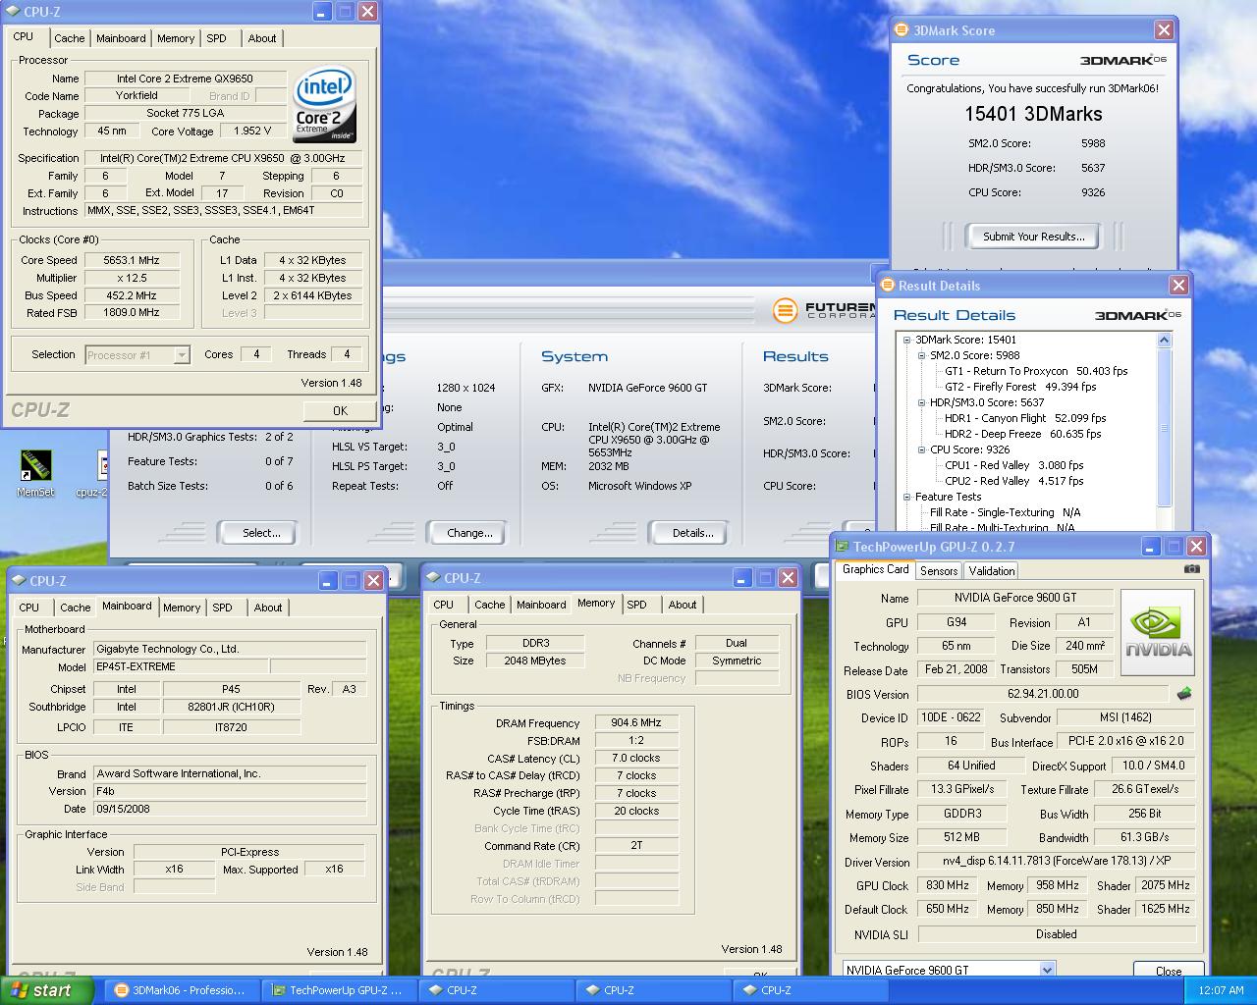The image size is (1257, 1005).
Task: Select CPU1 - Red Valley row
Action: 1014,465
